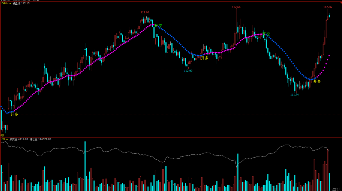
Task: Click the 112.00 low price label
Action: coord(188,71)
